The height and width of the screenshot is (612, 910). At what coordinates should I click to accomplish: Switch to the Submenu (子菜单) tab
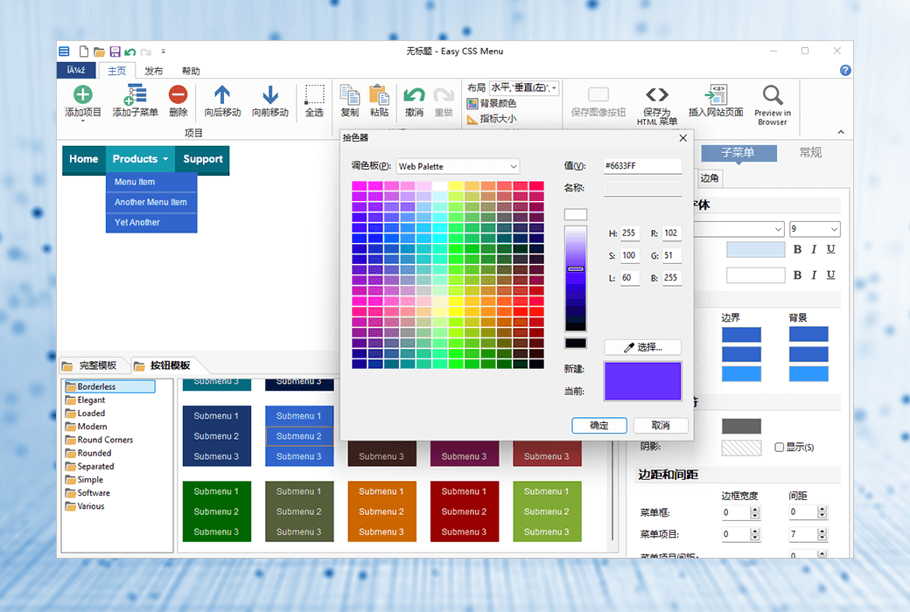pos(738,153)
